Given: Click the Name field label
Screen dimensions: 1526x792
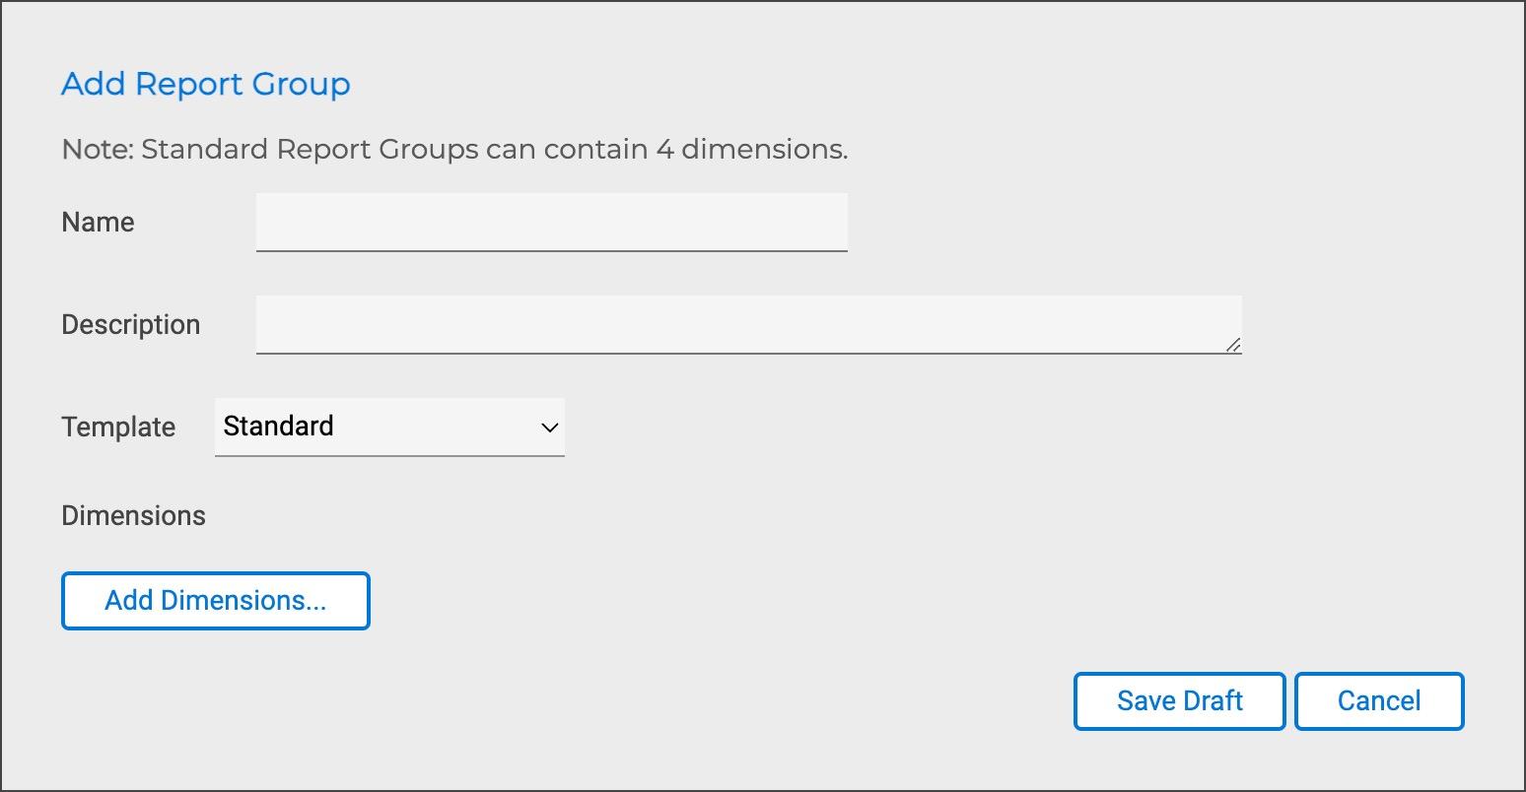Looking at the screenshot, I should [98, 223].
